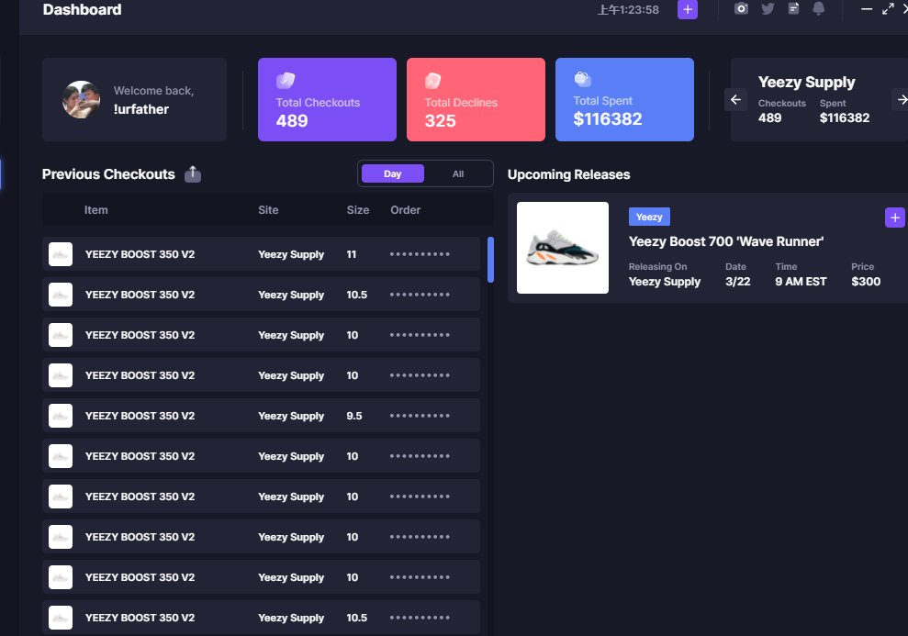Screen dimensions: 908x636
Task: Click the user avatar picture
Action: coord(81,99)
